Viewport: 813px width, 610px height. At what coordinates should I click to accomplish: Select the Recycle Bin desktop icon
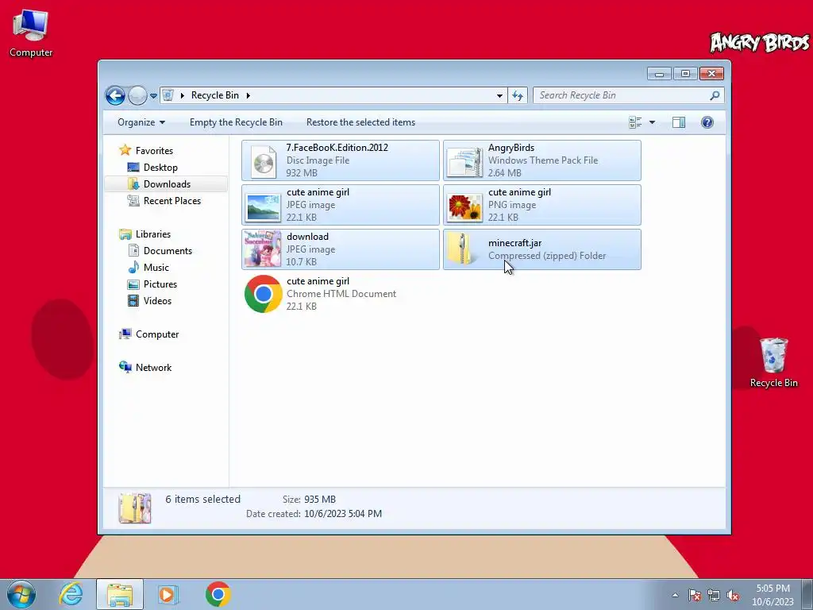773,362
